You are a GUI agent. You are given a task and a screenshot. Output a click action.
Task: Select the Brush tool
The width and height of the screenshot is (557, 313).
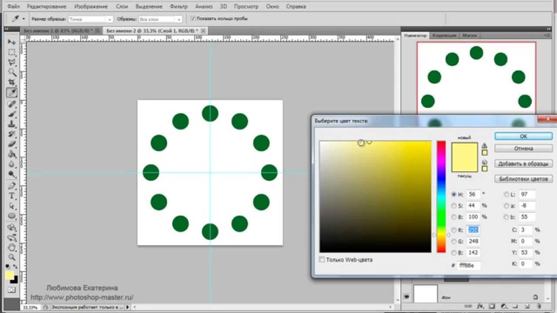coord(12,114)
